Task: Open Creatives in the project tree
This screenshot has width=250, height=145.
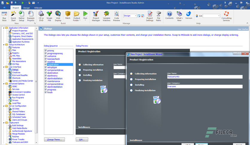Action: pos(16,72)
